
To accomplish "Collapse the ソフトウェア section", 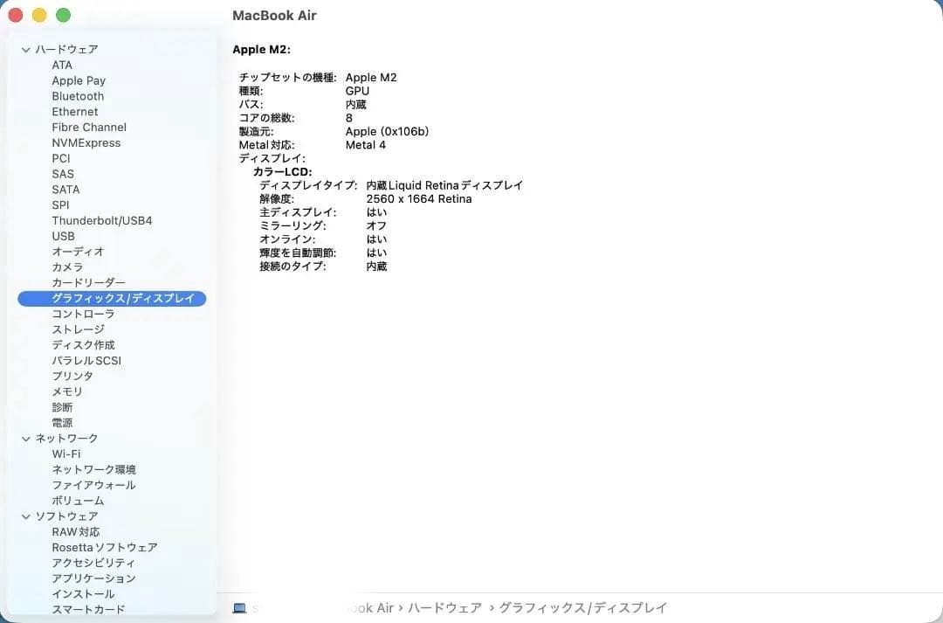I will tap(26, 516).
